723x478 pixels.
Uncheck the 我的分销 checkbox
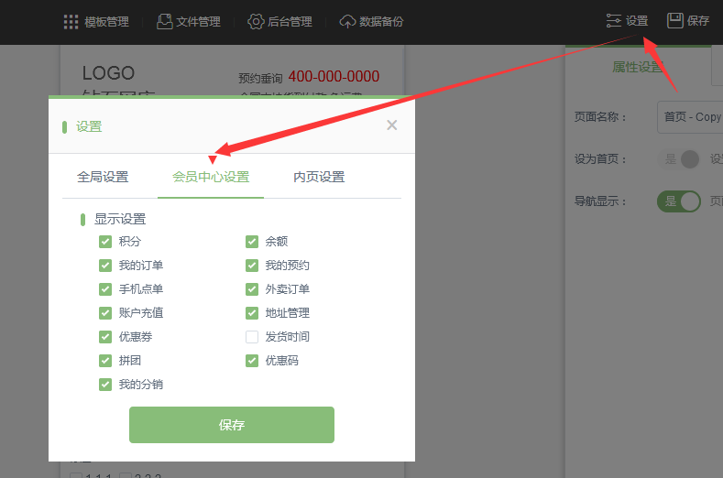[x=105, y=385]
